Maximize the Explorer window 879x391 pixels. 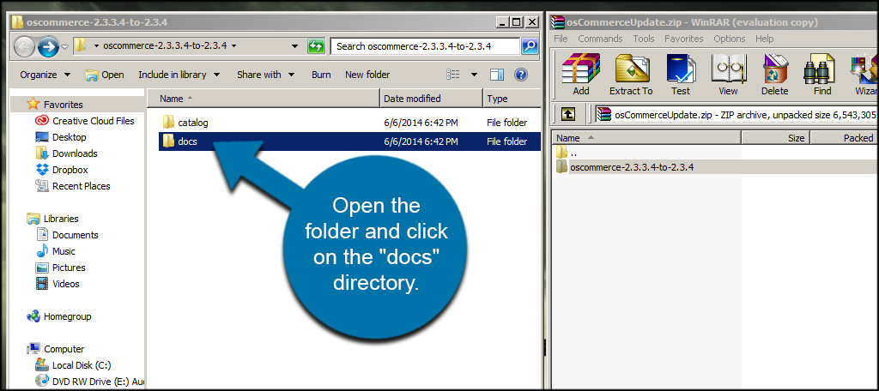click(x=517, y=22)
